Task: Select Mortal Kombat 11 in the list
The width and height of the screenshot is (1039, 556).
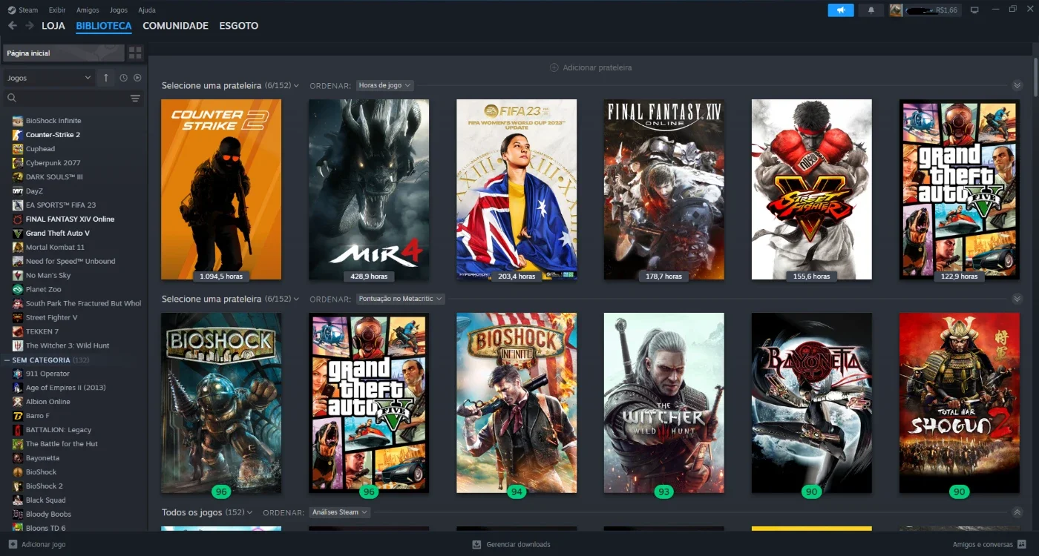Action: pyautogui.click(x=55, y=247)
